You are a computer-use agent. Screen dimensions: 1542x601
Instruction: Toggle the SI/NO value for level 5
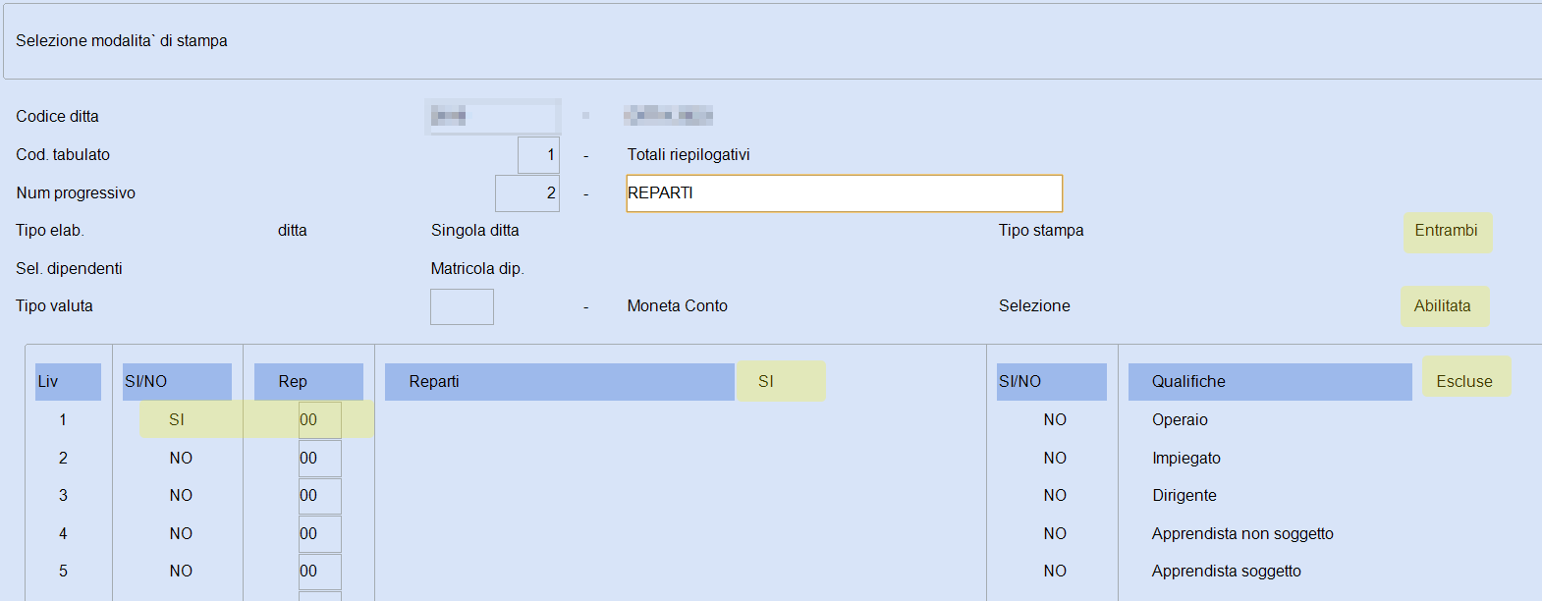[181, 571]
